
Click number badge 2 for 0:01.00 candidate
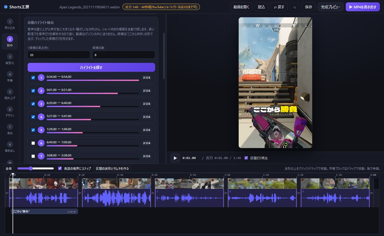pos(41,91)
